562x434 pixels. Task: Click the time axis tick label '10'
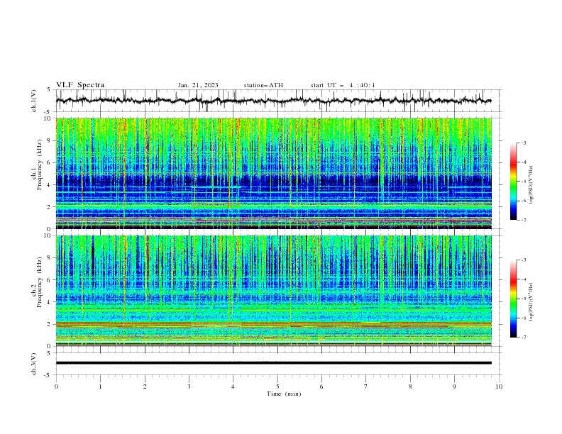coord(499,386)
